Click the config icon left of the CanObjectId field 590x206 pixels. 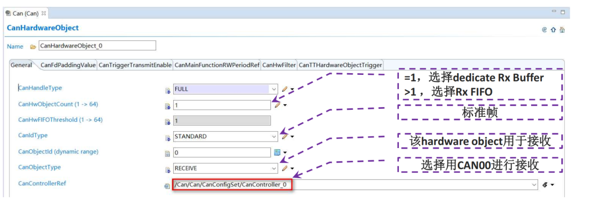[168, 154]
